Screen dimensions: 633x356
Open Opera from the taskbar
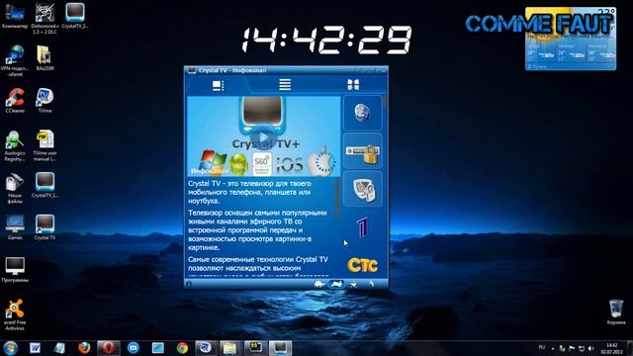108,348
